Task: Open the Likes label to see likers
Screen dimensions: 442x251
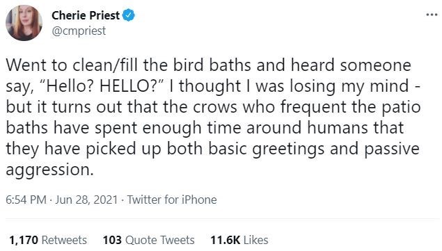Action: point(255,241)
